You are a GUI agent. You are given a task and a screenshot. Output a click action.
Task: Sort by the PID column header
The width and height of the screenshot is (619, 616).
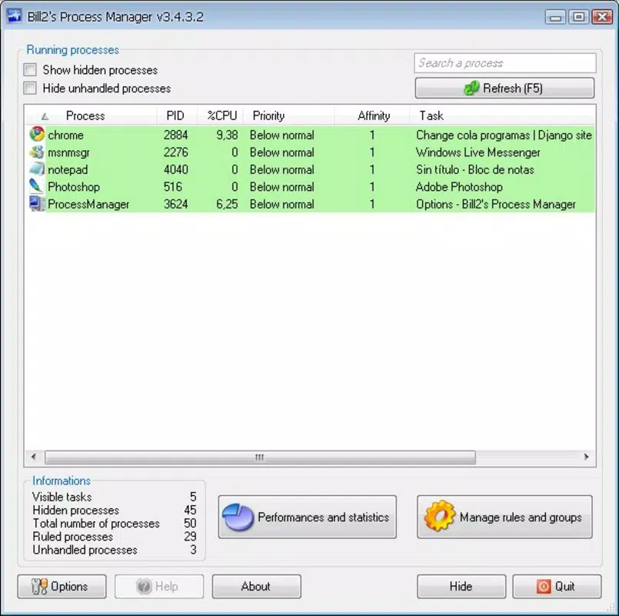coord(176,115)
